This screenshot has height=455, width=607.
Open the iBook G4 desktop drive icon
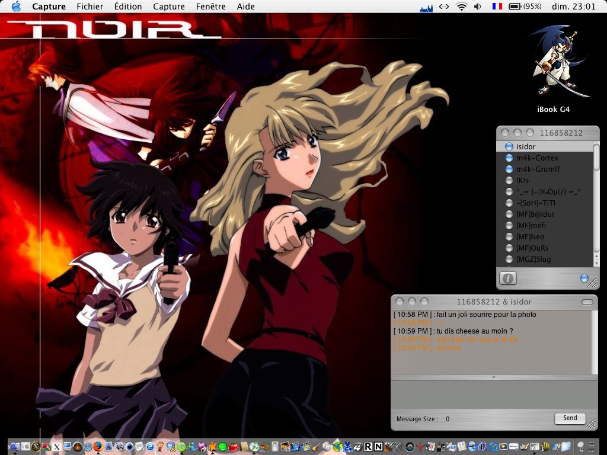(x=554, y=62)
